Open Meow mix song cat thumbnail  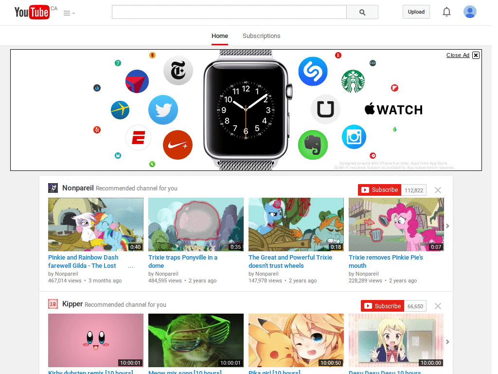tap(196, 340)
